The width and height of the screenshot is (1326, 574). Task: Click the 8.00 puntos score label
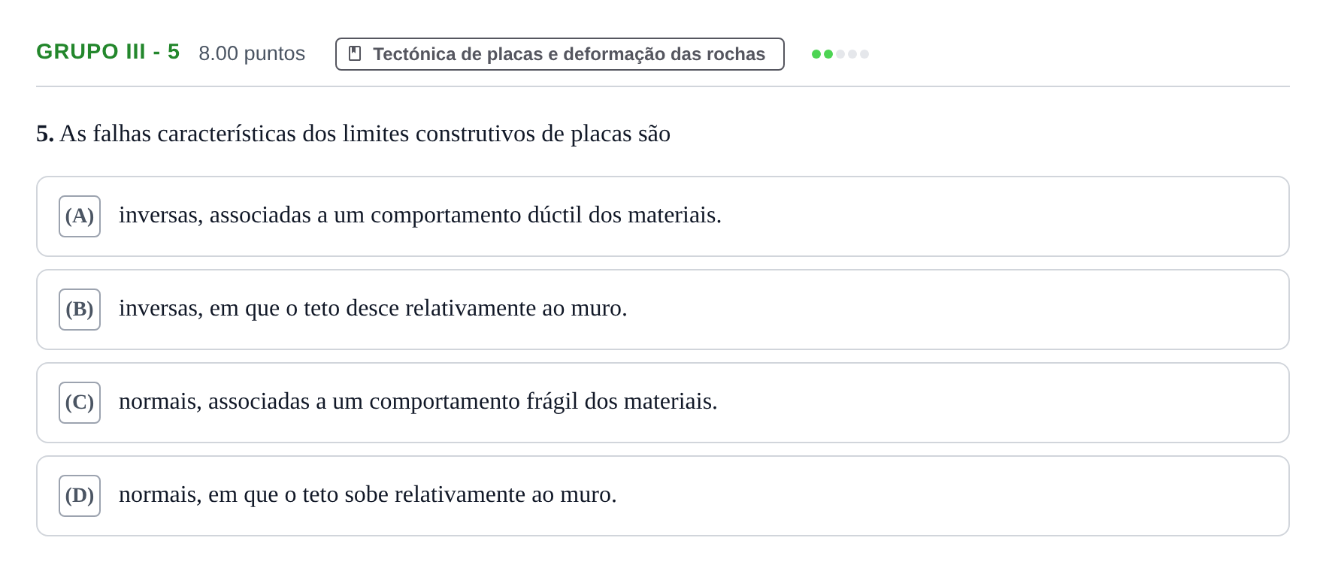[252, 53]
